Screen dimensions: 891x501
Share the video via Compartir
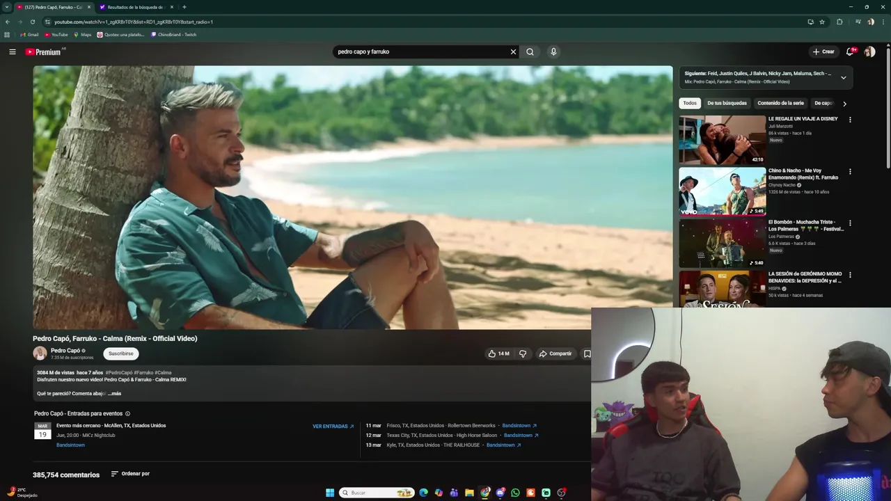point(555,353)
